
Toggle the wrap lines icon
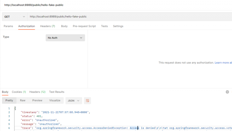[x=87, y=101]
